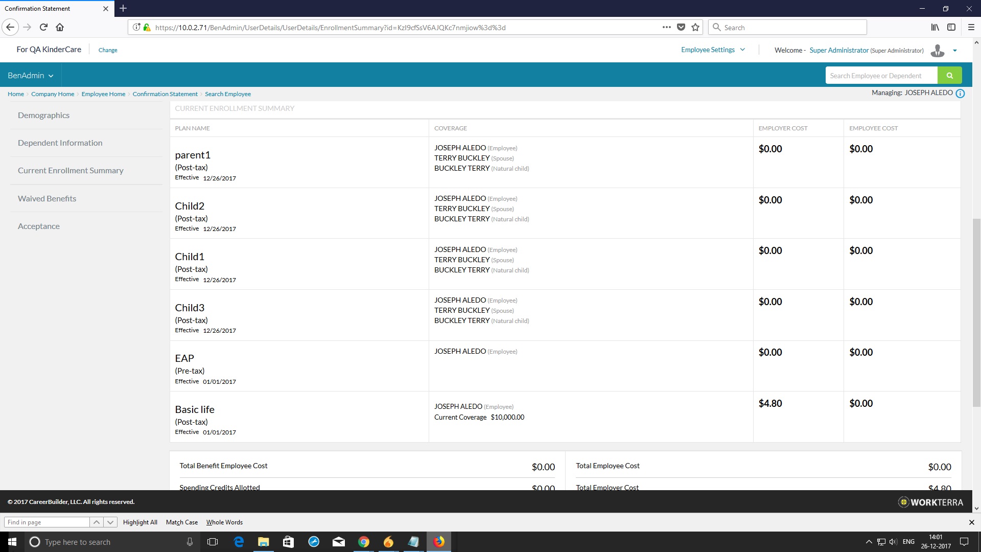Go to browser home page icon
The image size is (981, 552).
60,27
